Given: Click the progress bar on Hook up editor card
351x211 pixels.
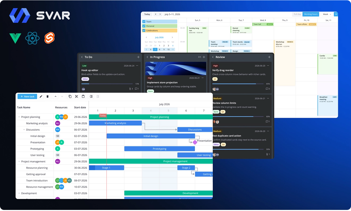Looking at the screenshot, I should click(107, 84).
